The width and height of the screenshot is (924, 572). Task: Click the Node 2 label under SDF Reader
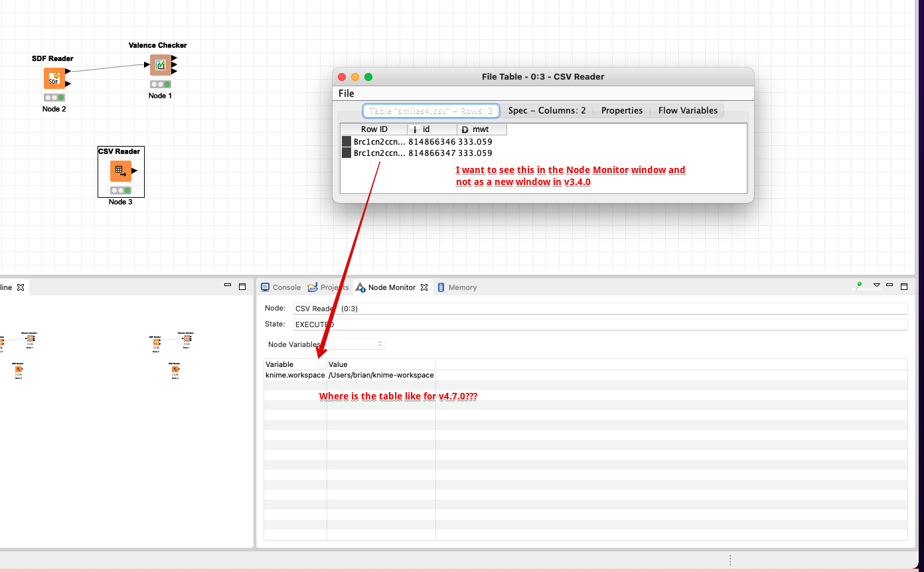(x=54, y=109)
